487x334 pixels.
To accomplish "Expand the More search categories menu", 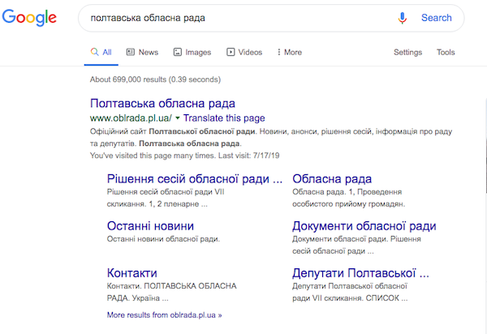I will coord(288,53).
